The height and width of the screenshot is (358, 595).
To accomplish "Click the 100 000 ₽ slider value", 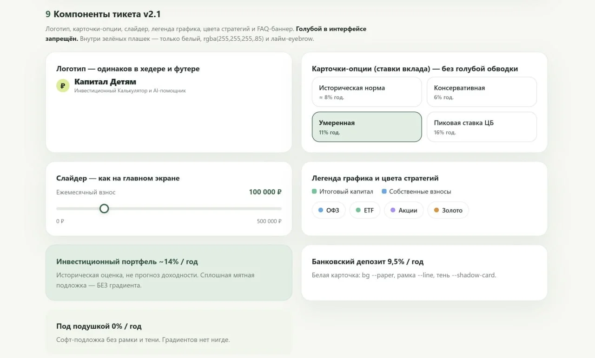I will pos(265,192).
